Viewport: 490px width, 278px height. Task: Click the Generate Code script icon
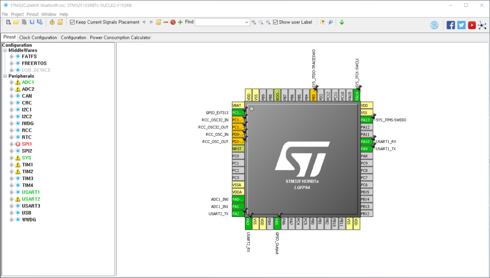(x=60, y=22)
